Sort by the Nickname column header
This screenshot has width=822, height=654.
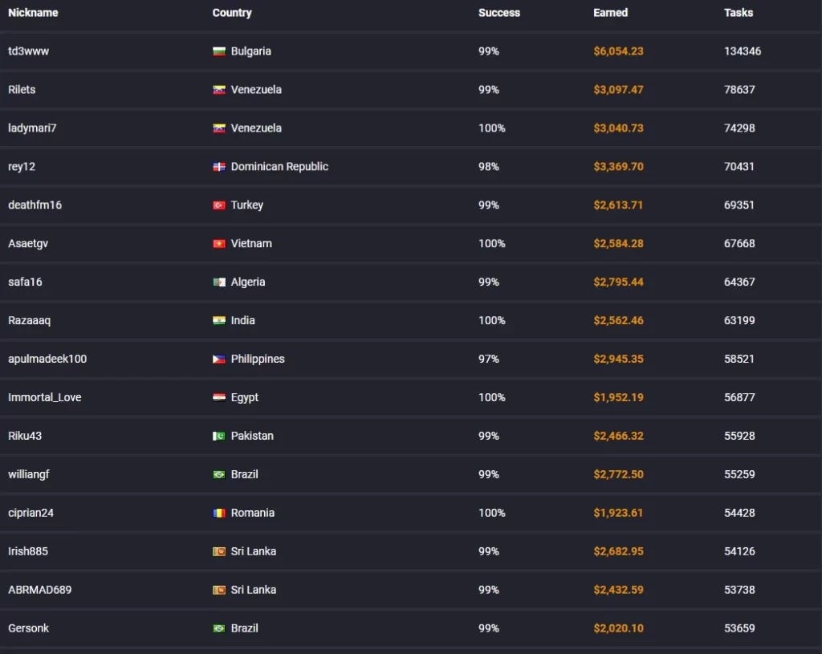coord(33,13)
